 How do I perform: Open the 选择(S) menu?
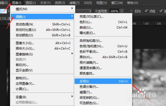[x=60, y=3]
